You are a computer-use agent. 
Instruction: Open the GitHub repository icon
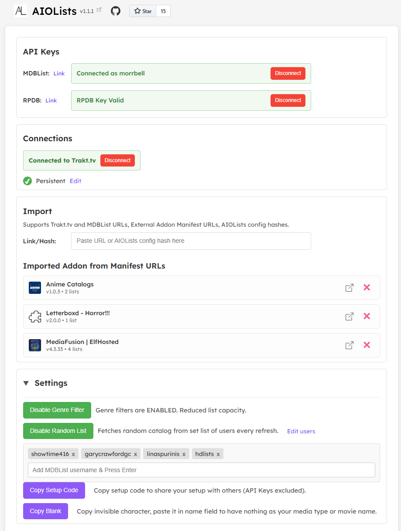(x=115, y=11)
